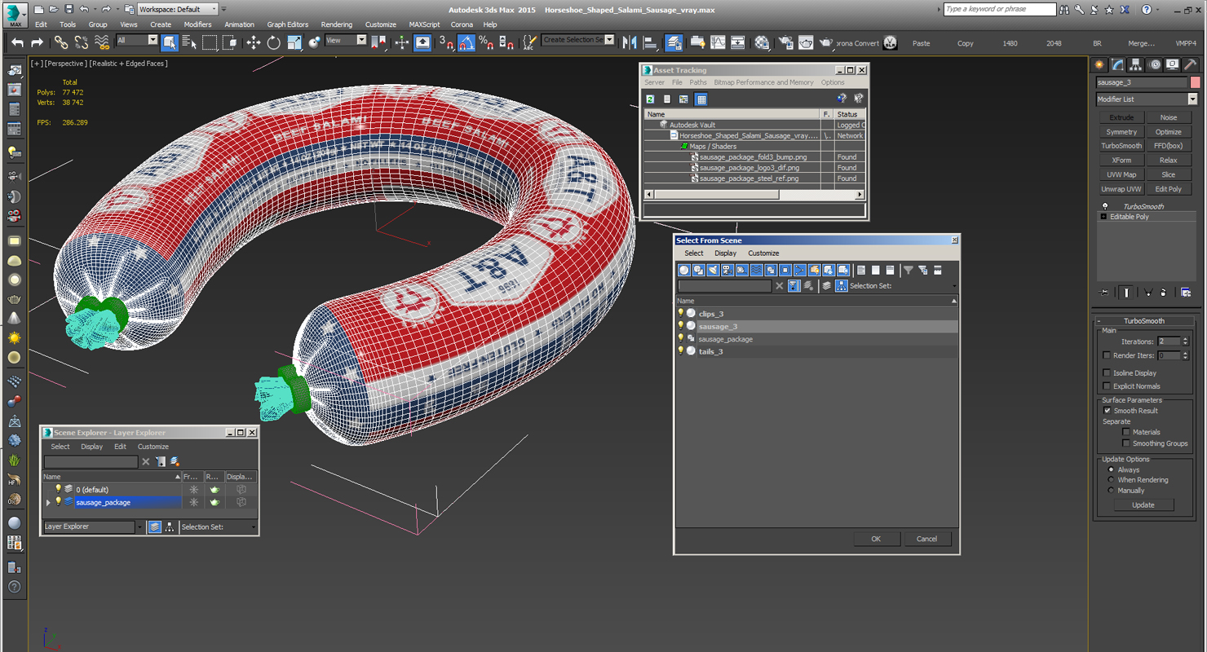Toggle Display Cameras filter in Select From Scene

point(727,270)
